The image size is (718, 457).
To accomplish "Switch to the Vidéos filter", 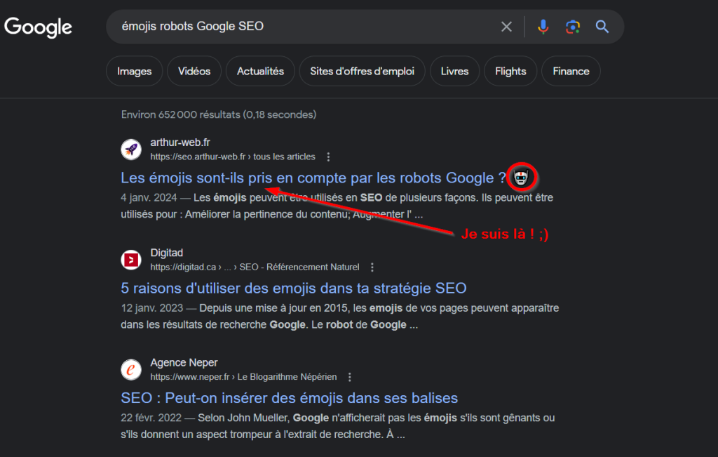I will click(194, 71).
